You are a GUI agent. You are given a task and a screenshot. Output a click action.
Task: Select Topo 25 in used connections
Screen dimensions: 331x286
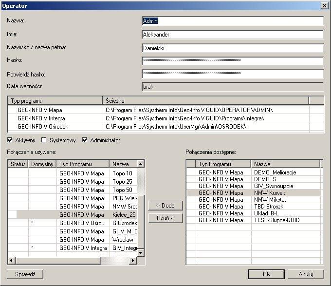pos(72,181)
